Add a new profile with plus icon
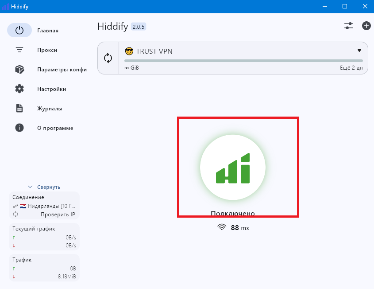Screen dimensions: 374x289 click(x=366, y=26)
